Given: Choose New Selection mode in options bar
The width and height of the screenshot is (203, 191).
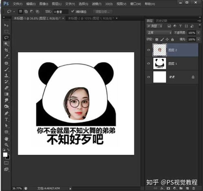Looking at the screenshot, I should 20,11.
